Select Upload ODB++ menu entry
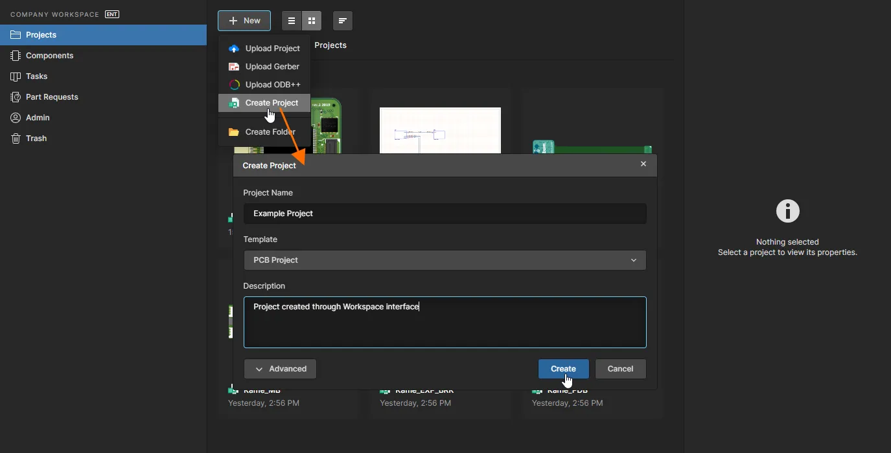This screenshot has height=453, width=891. pos(264,85)
